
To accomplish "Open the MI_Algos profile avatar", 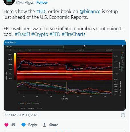I will pyautogui.click(x=9, y=2).
